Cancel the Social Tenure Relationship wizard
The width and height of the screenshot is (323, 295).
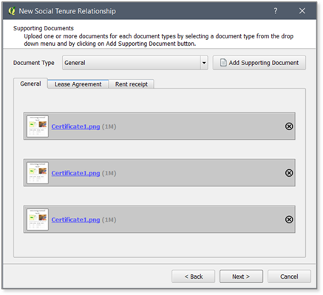(x=289, y=277)
